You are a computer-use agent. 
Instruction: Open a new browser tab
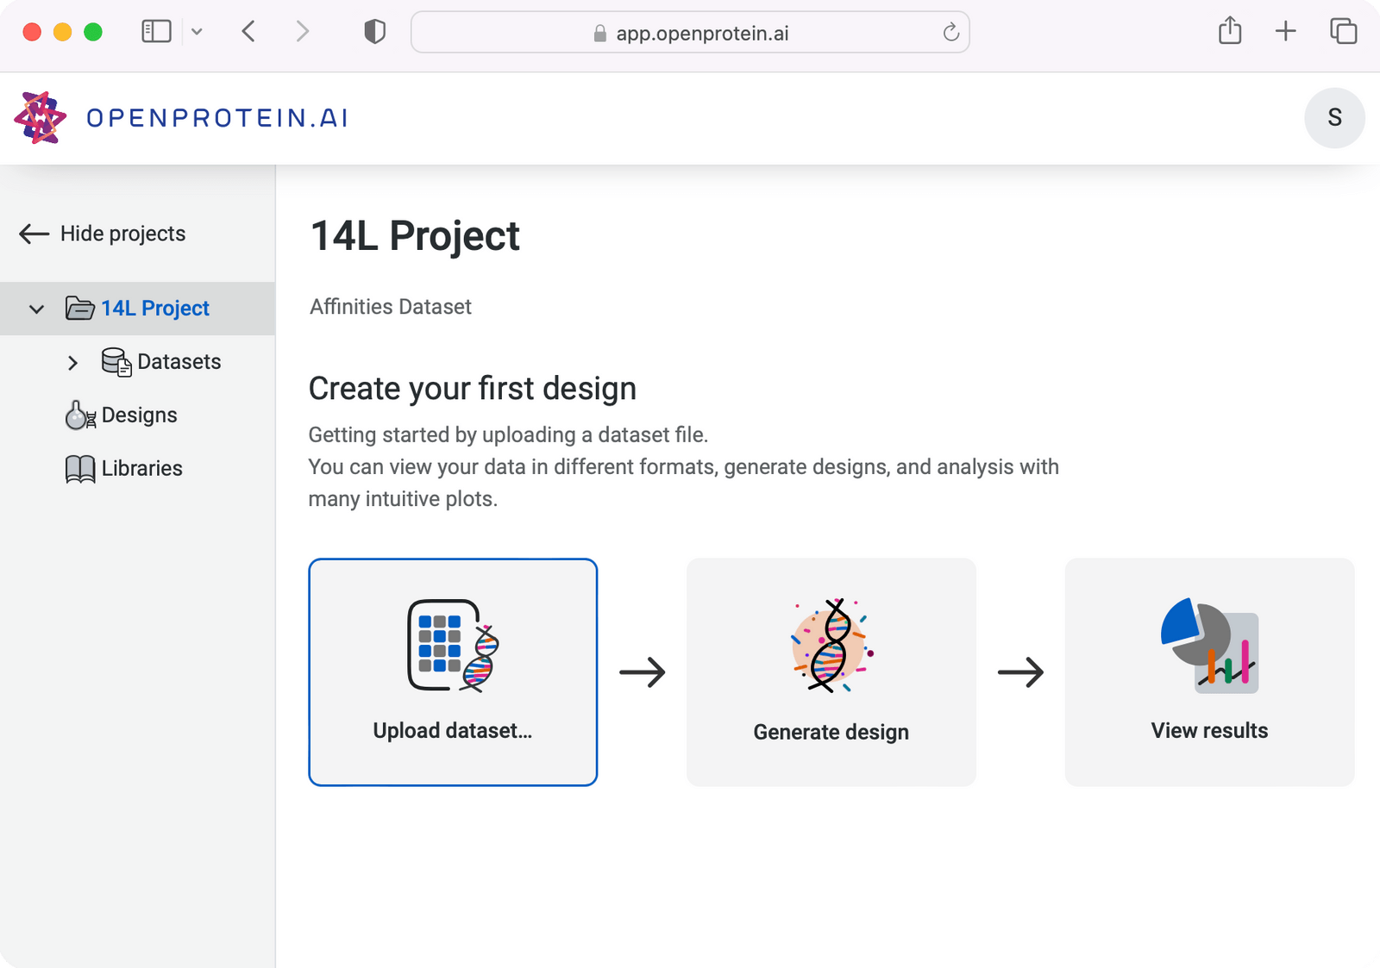(1284, 31)
